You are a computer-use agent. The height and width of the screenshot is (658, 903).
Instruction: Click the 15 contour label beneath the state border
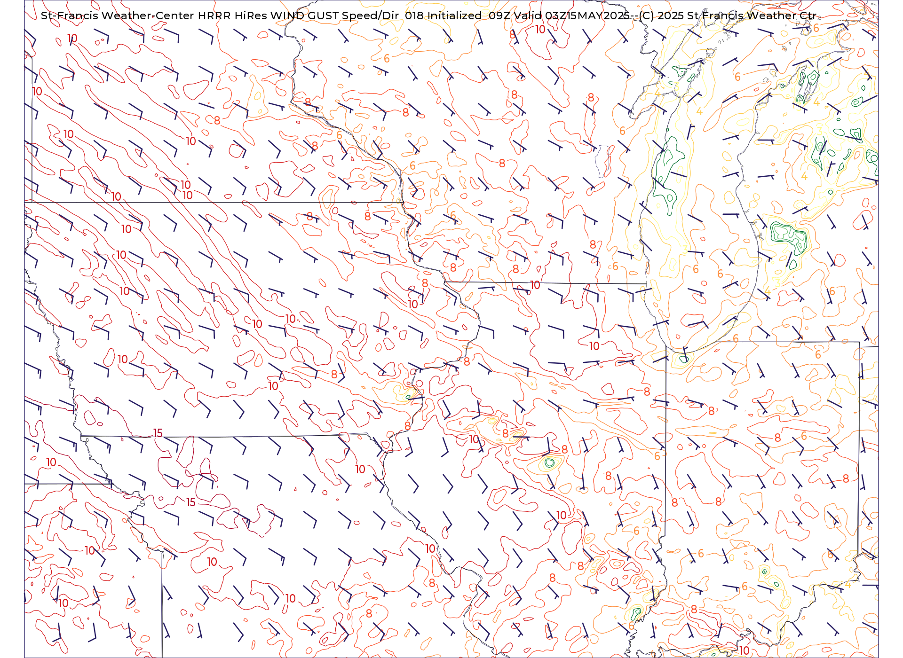coord(190,502)
